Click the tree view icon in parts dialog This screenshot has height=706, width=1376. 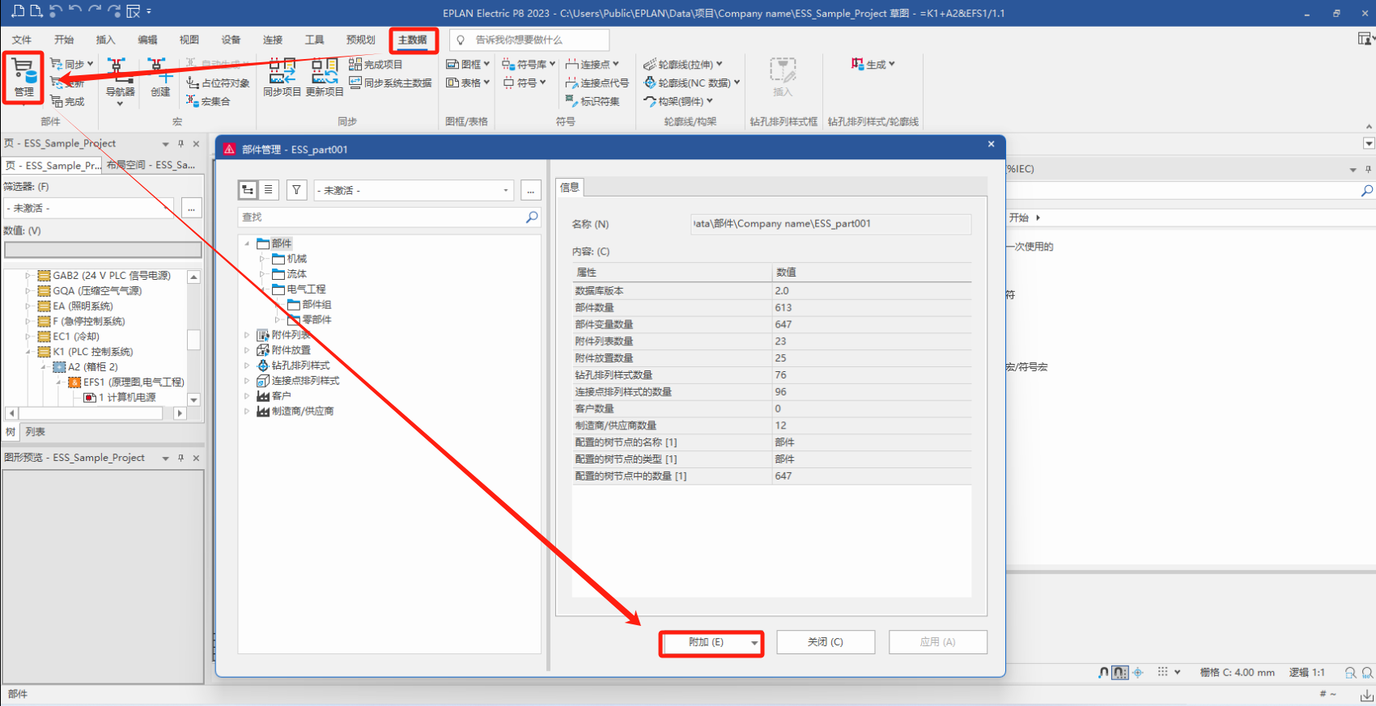(248, 190)
